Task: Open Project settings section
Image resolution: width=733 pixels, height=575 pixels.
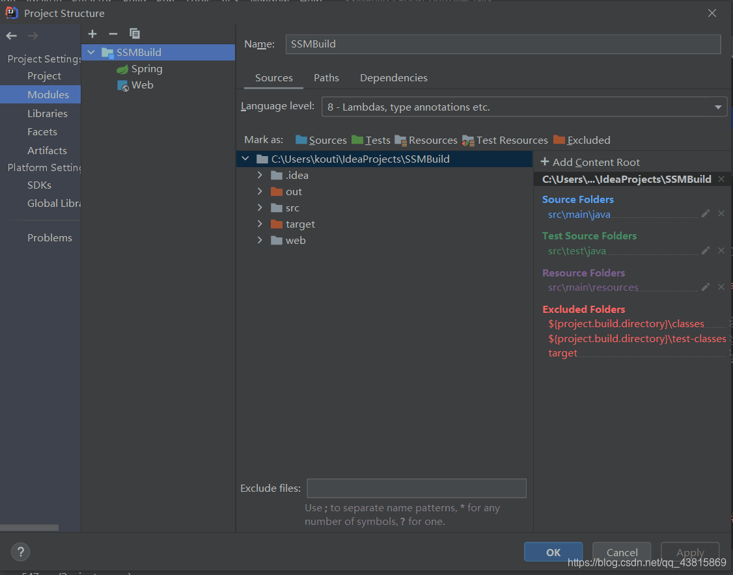Action: (44, 75)
